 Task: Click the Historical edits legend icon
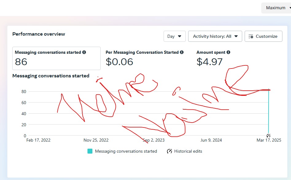169,151
